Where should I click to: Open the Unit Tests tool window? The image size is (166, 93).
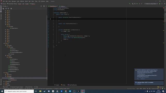coord(29,87)
